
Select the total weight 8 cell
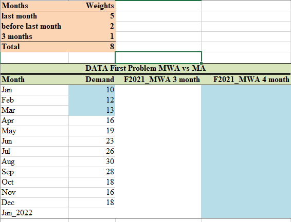tap(92, 47)
